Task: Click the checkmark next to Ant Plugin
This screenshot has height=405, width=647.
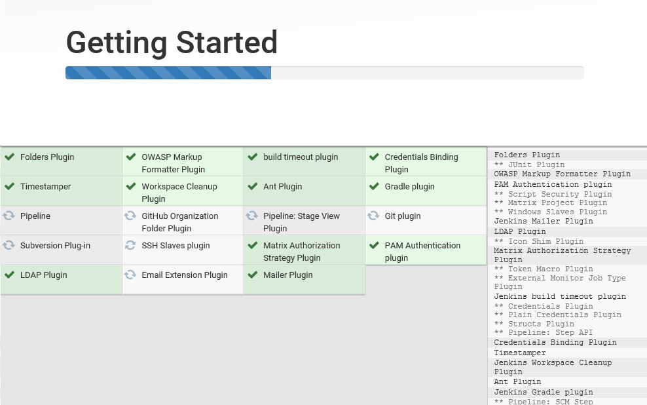Action: [x=253, y=186]
